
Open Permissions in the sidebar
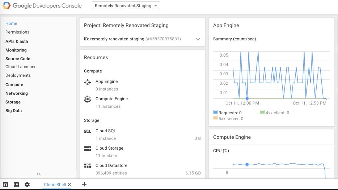click(17, 32)
